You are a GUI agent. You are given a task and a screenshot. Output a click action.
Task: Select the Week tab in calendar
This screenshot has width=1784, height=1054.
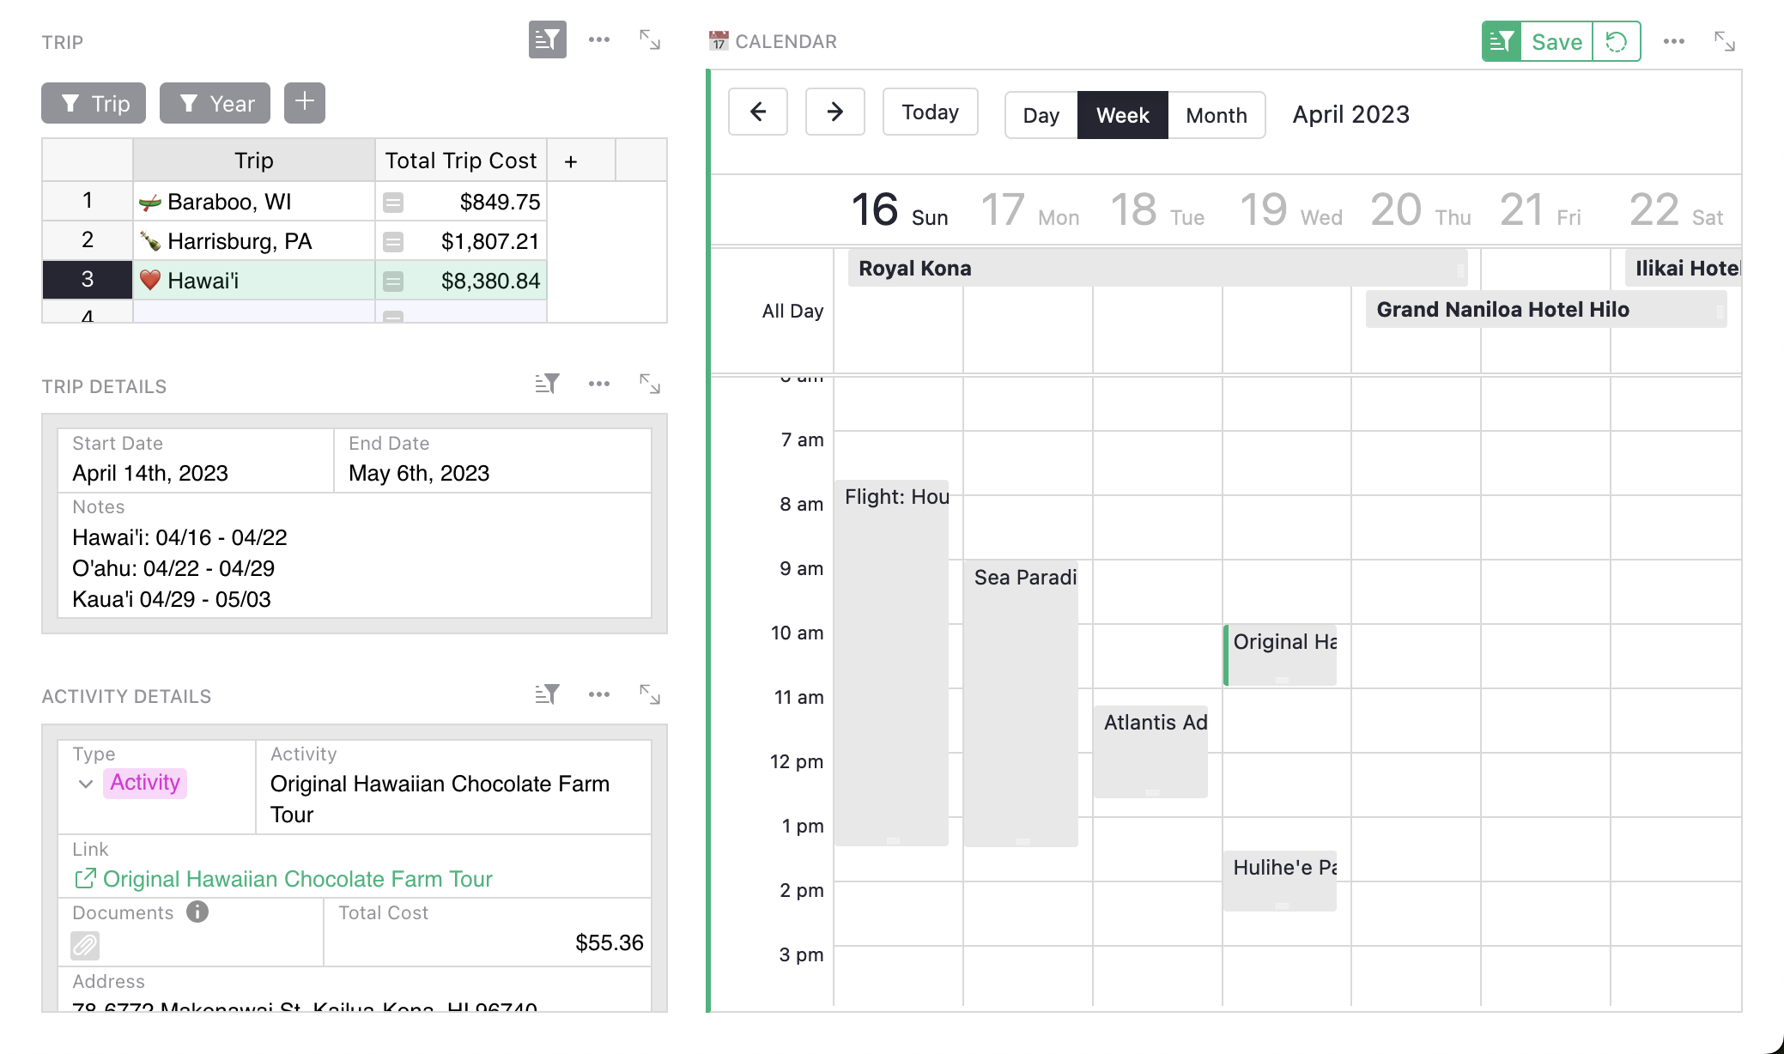click(x=1121, y=114)
